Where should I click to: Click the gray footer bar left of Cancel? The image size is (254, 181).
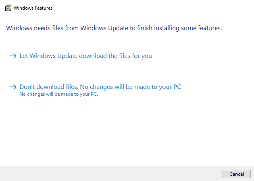click(109, 173)
